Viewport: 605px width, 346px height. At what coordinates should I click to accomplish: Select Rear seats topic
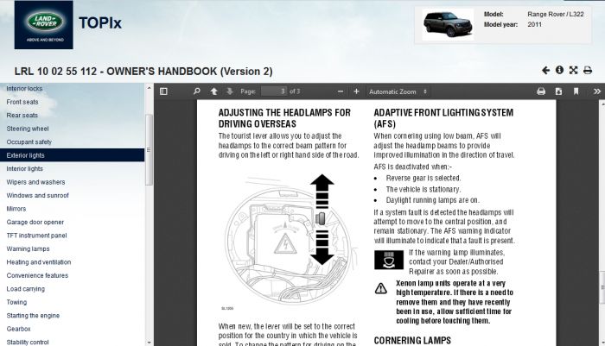point(22,116)
